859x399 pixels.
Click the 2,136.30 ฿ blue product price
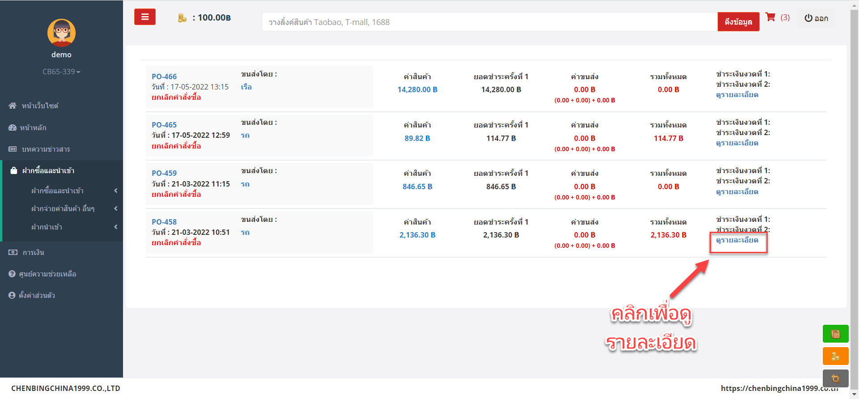point(417,235)
